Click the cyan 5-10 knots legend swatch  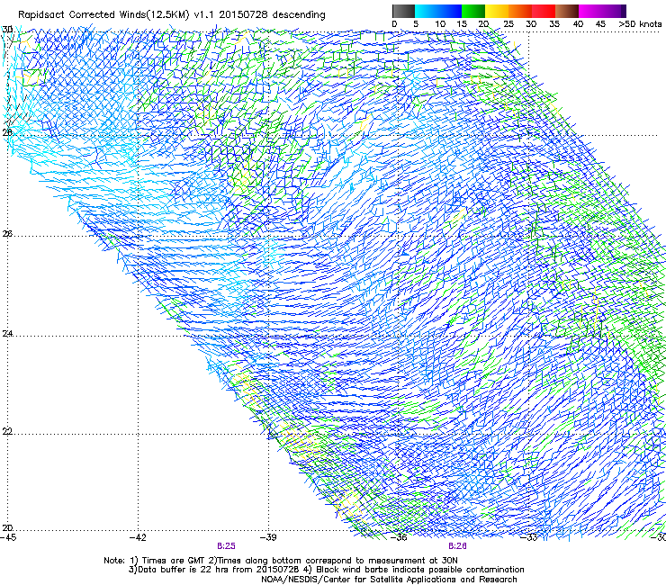pos(427,11)
